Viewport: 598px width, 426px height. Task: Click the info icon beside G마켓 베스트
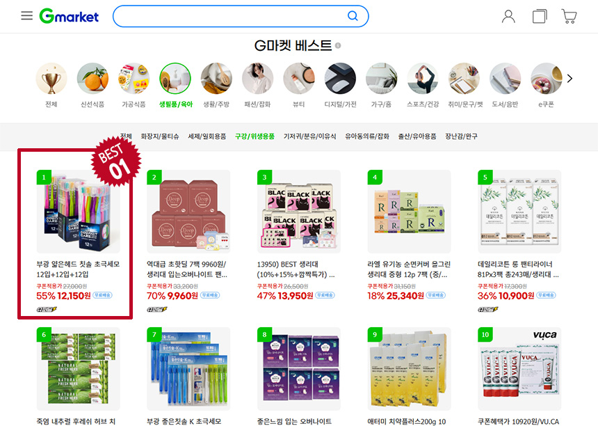(338, 46)
